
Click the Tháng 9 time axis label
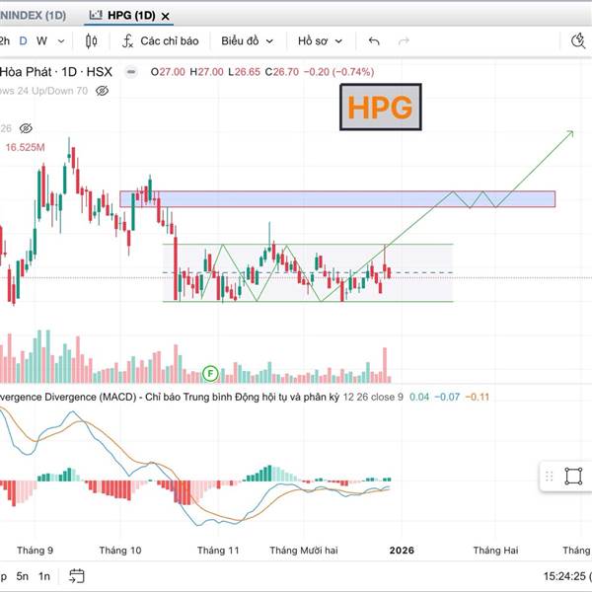point(35,551)
